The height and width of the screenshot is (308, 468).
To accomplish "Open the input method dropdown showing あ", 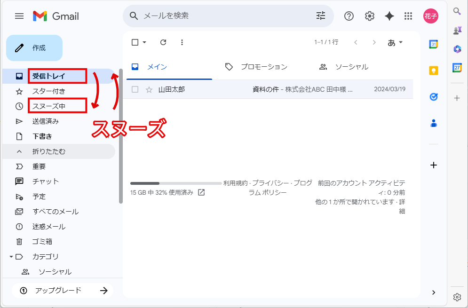I will pos(396,42).
